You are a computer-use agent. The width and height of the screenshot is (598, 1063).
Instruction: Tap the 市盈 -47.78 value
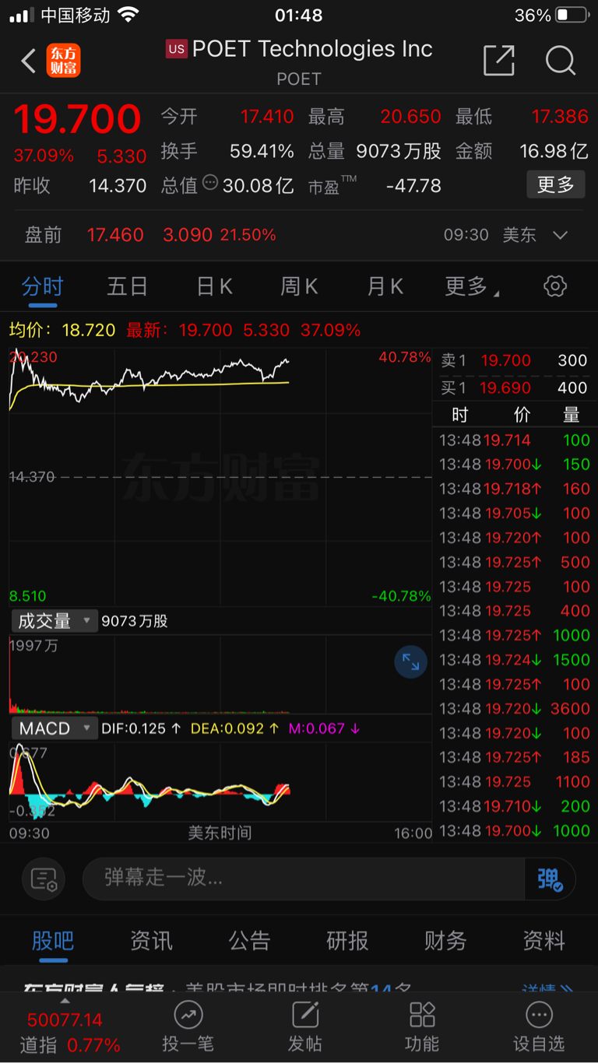[x=413, y=186]
